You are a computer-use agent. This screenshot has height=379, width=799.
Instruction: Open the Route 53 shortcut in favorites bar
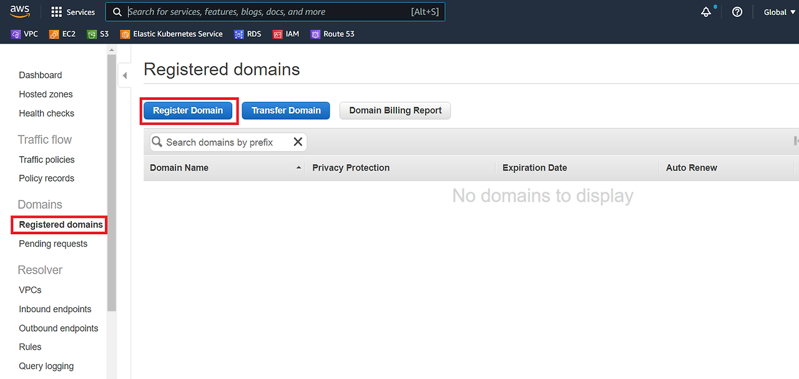[x=333, y=34]
